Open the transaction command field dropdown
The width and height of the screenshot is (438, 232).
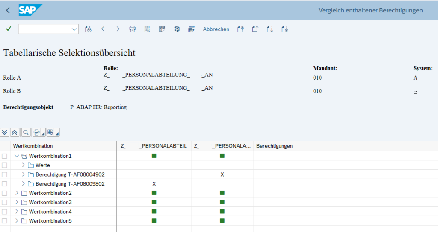coord(74,29)
